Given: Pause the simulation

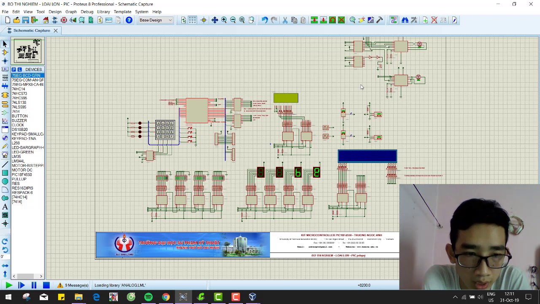Looking at the screenshot, I should (34, 285).
